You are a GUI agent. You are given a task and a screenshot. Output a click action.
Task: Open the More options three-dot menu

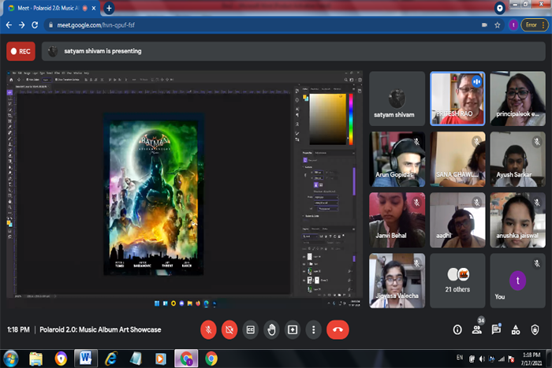[313, 329]
